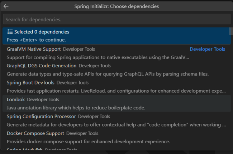Select Docker Compose Support dependency
233x154 pixels.
(35, 133)
